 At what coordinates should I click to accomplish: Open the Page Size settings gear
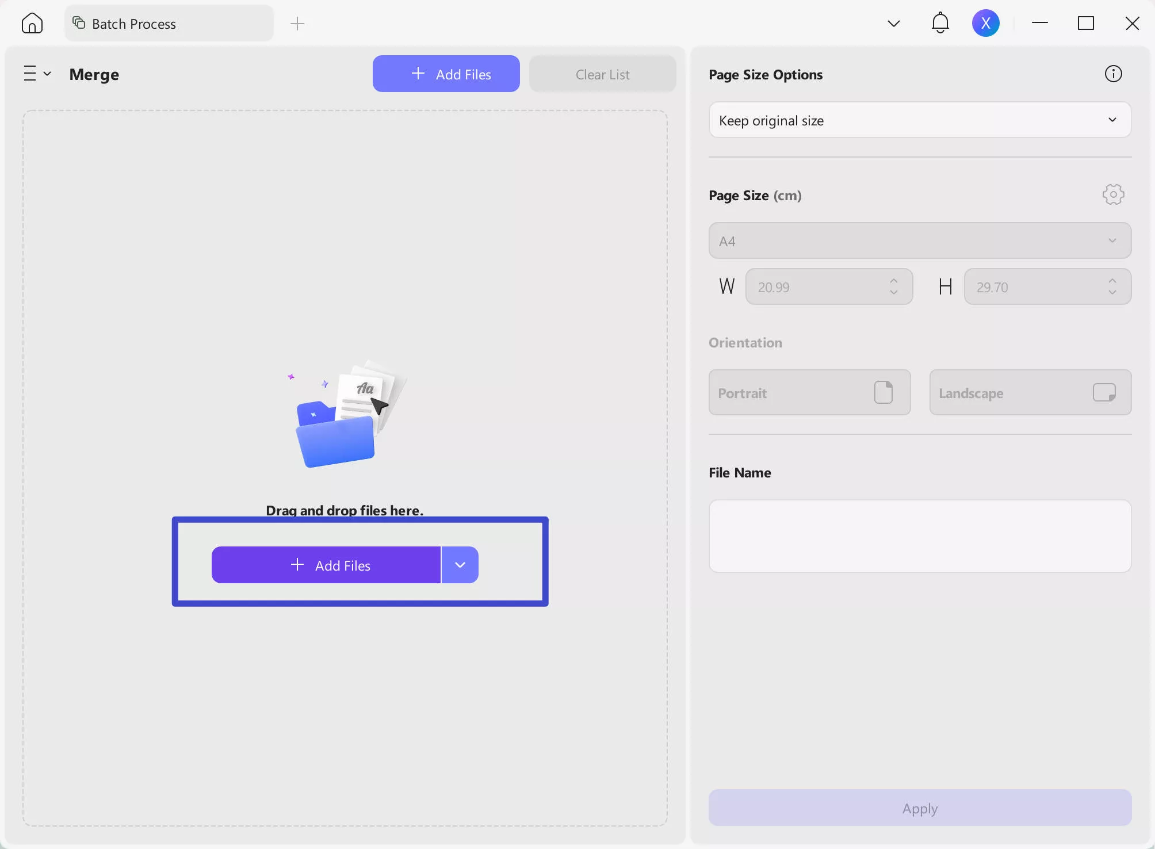(1114, 194)
